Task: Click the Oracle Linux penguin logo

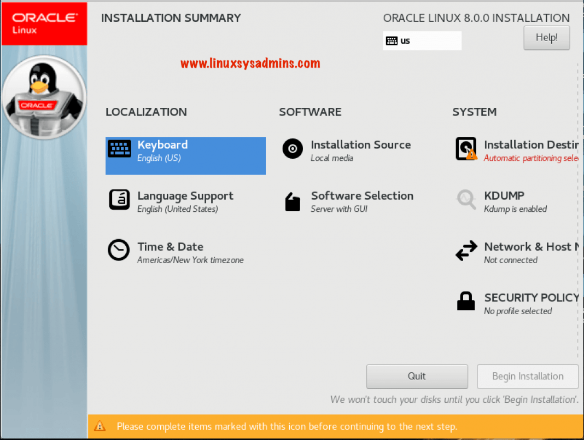Action: click(x=44, y=97)
